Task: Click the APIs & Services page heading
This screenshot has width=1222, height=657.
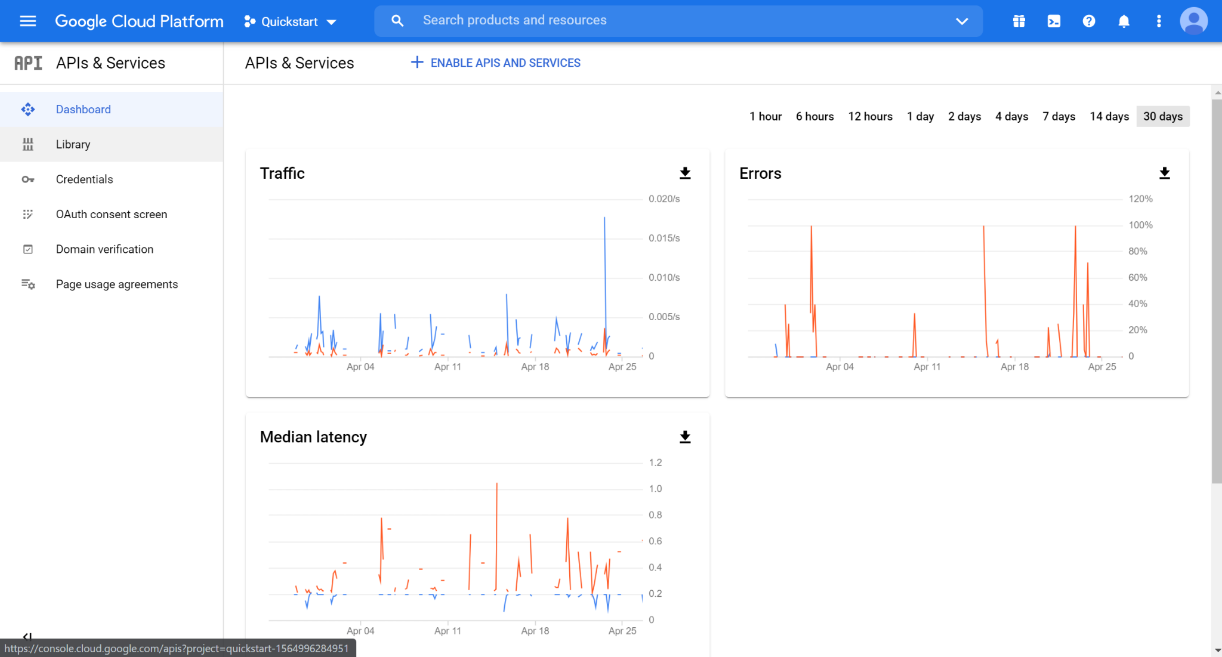Action: tap(300, 63)
